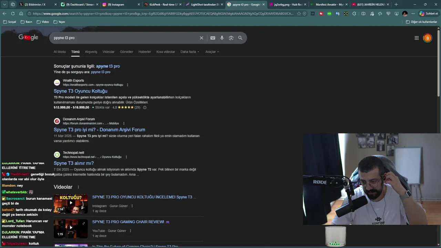Screen dimensions: 441x248
Task: Play the 1:15 video thumbnail
Action: tap(71, 229)
